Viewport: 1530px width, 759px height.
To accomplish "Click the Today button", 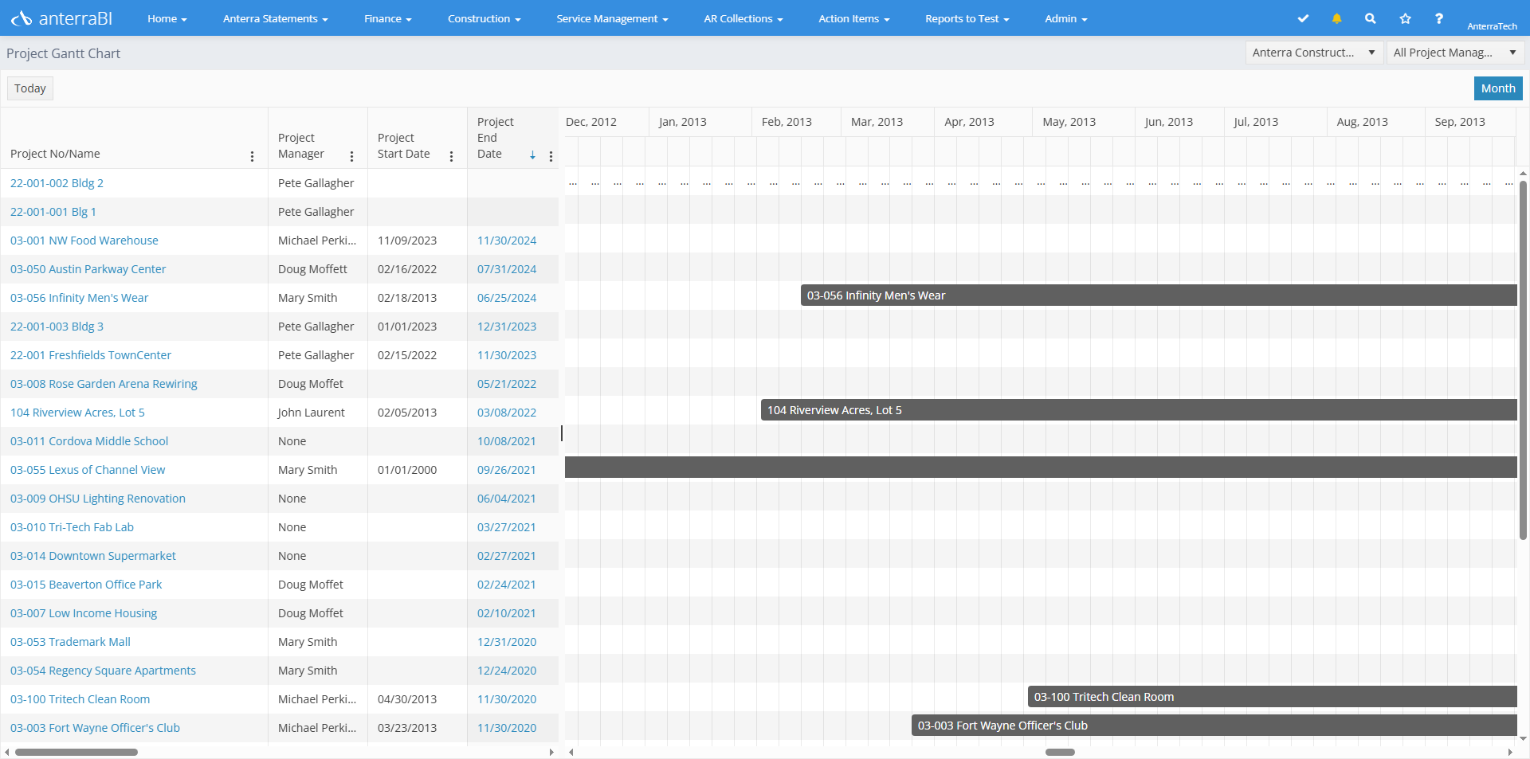I will pyautogui.click(x=30, y=88).
